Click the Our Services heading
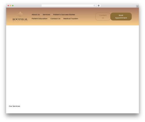Screen dimensions: 145x122 click(14, 106)
